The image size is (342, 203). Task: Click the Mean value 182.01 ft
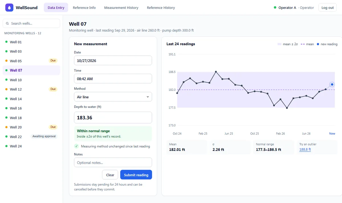177,149
